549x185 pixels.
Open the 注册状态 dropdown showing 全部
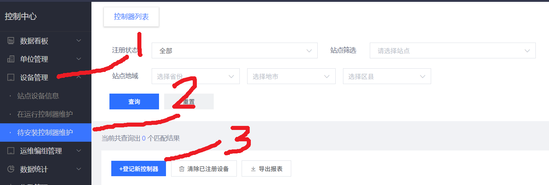pos(235,51)
